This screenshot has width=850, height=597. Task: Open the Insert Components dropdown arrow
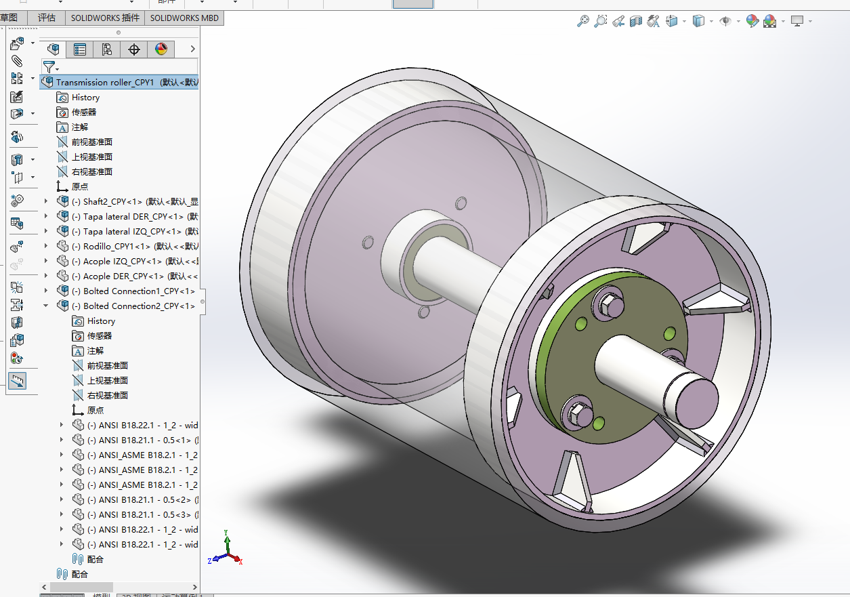click(x=33, y=43)
